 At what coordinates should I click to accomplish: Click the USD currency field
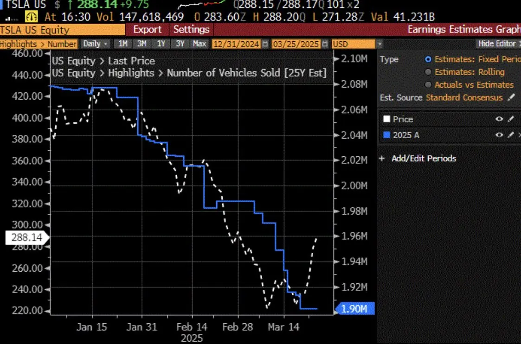[x=353, y=44]
